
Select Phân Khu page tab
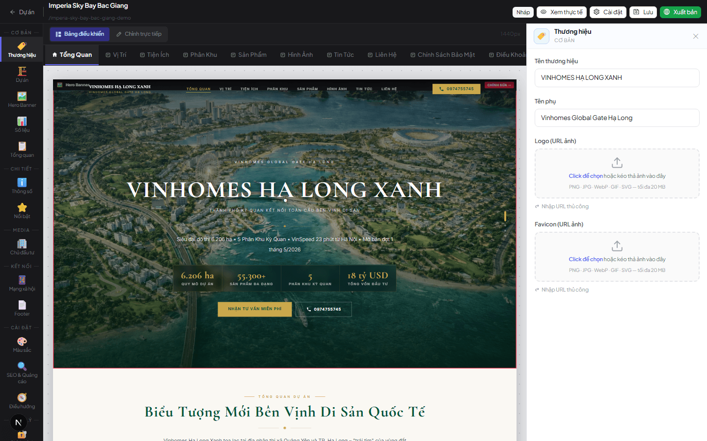(x=200, y=55)
